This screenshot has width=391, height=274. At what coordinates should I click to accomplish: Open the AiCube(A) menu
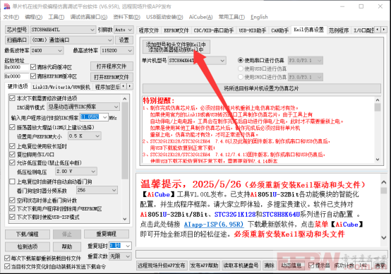click(200, 17)
